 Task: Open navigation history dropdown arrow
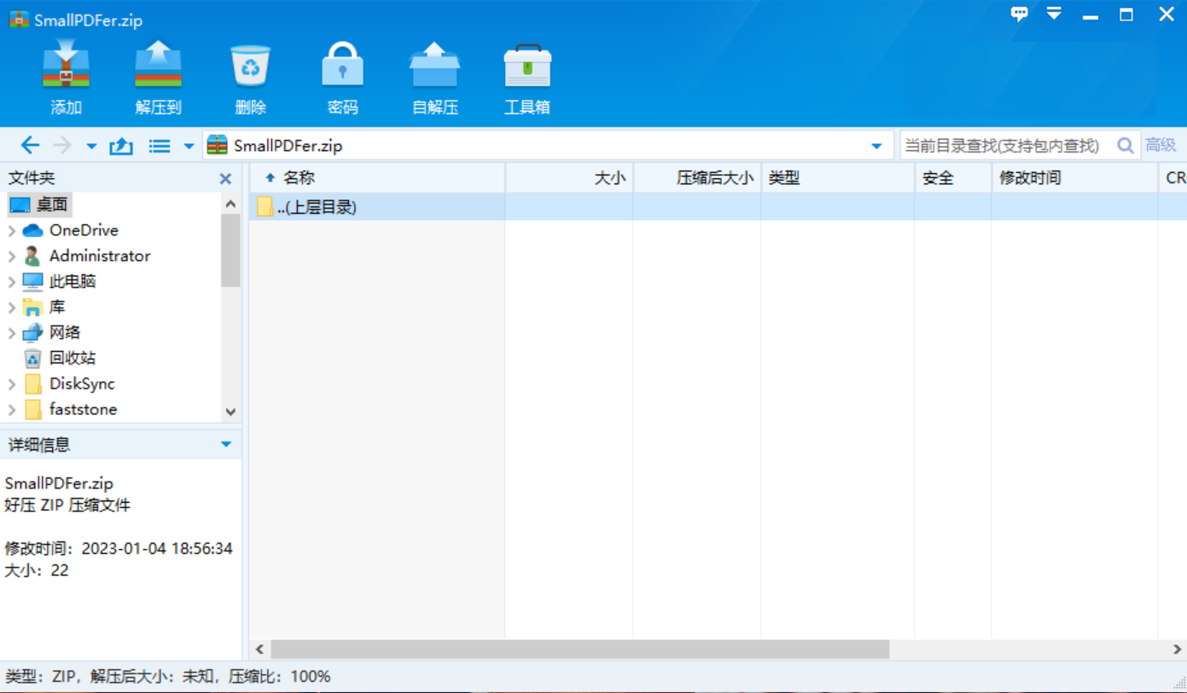pyautogui.click(x=91, y=147)
